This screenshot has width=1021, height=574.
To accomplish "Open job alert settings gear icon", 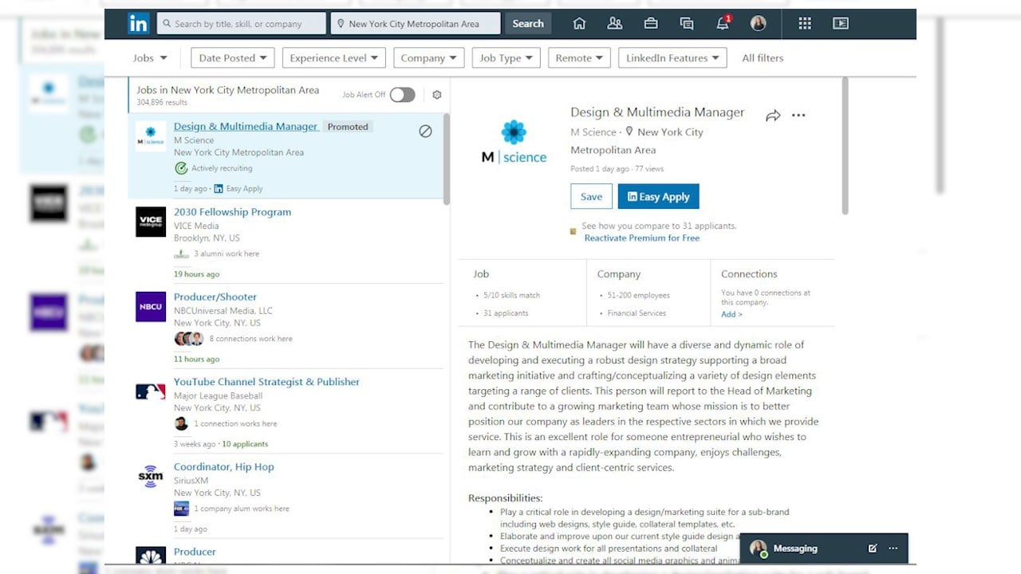I will [436, 95].
